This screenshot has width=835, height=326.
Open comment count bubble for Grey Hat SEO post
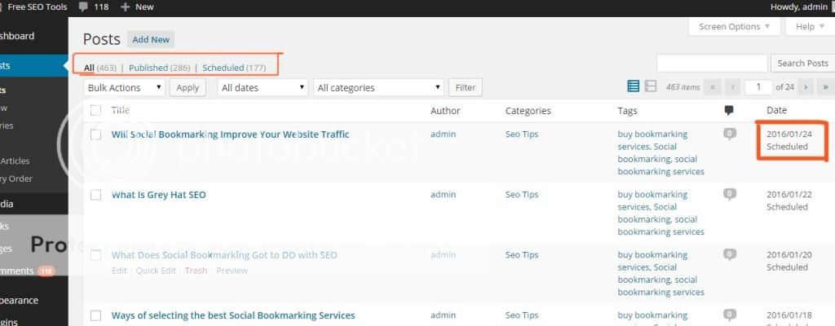tap(730, 193)
